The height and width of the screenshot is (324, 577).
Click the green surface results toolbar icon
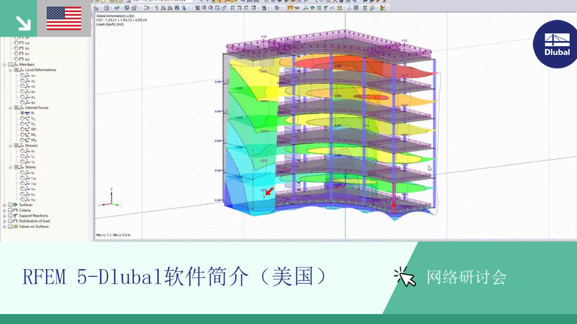pyautogui.click(x=312, y=8)
